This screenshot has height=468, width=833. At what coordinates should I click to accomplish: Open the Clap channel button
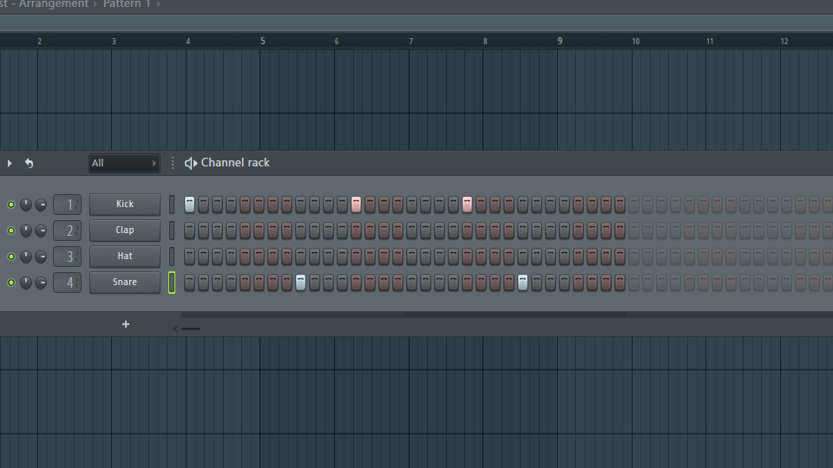point(125,231)
